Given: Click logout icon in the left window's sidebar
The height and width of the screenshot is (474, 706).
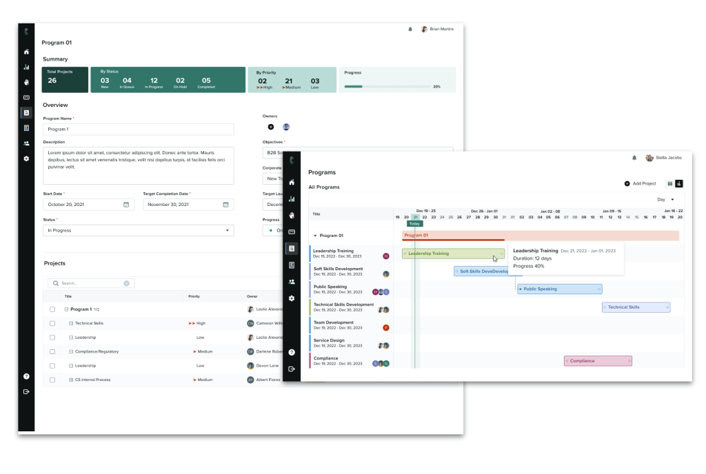Looking at the screenshot, I should tap(26, 391).
